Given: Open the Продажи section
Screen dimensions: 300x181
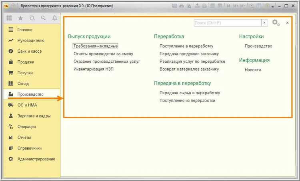Looking at the screenshot, I should coord(32,62).
